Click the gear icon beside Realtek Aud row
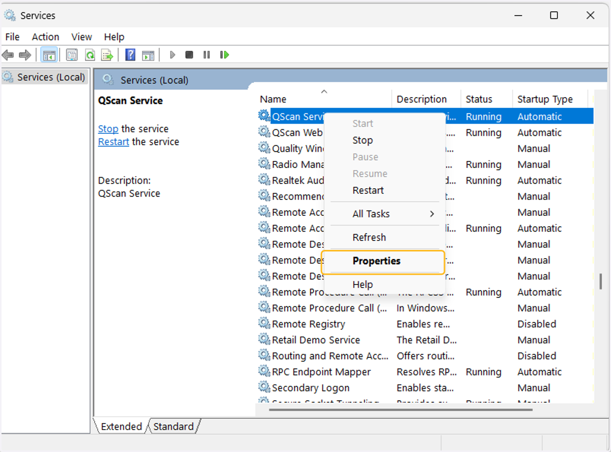The width and height of the screenshot is (611, 452). 264,179
